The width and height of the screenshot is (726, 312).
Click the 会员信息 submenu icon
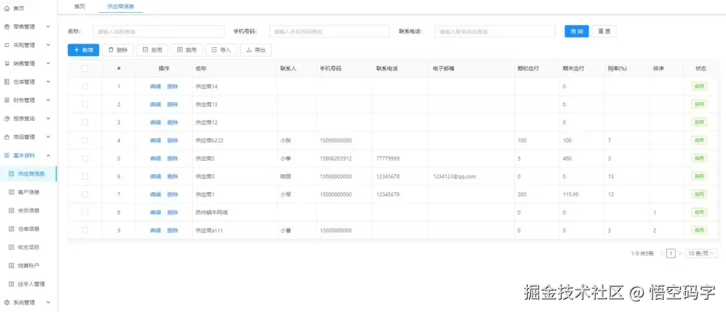coord(11,210)
